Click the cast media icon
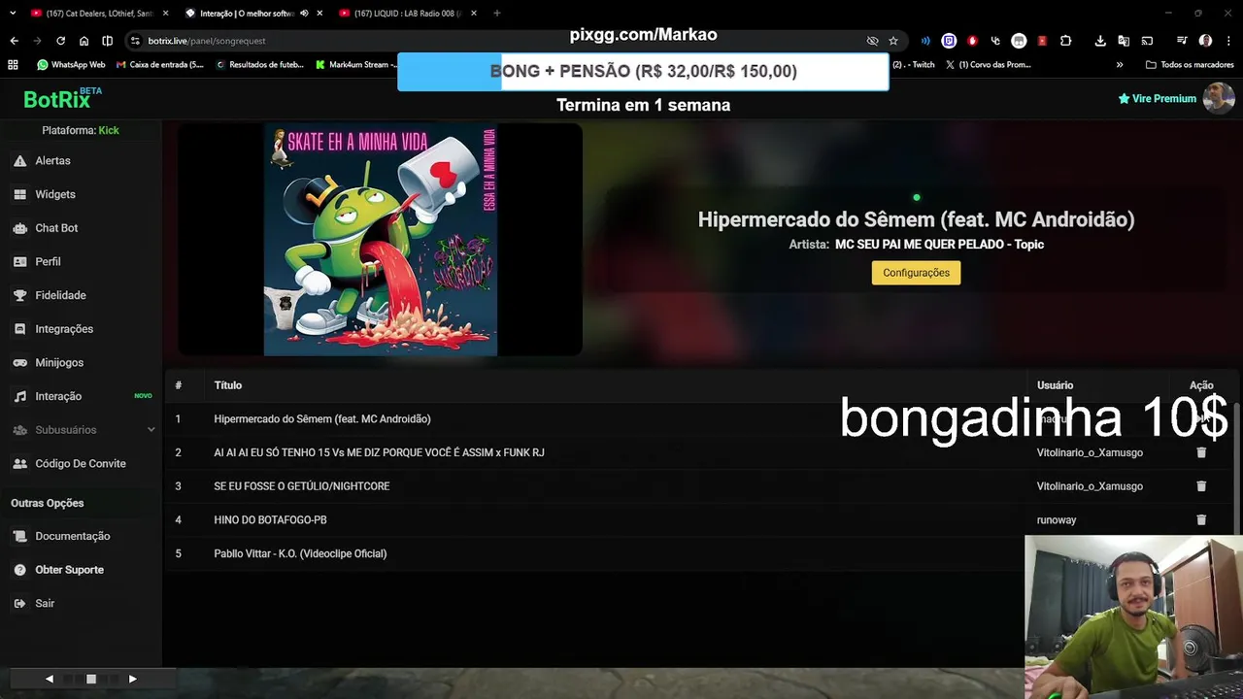 [x=1147, y=41]
